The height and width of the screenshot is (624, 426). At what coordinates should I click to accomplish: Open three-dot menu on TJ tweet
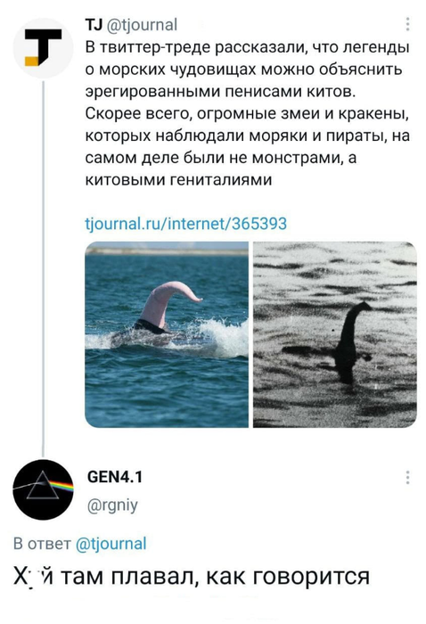[407, 25]
